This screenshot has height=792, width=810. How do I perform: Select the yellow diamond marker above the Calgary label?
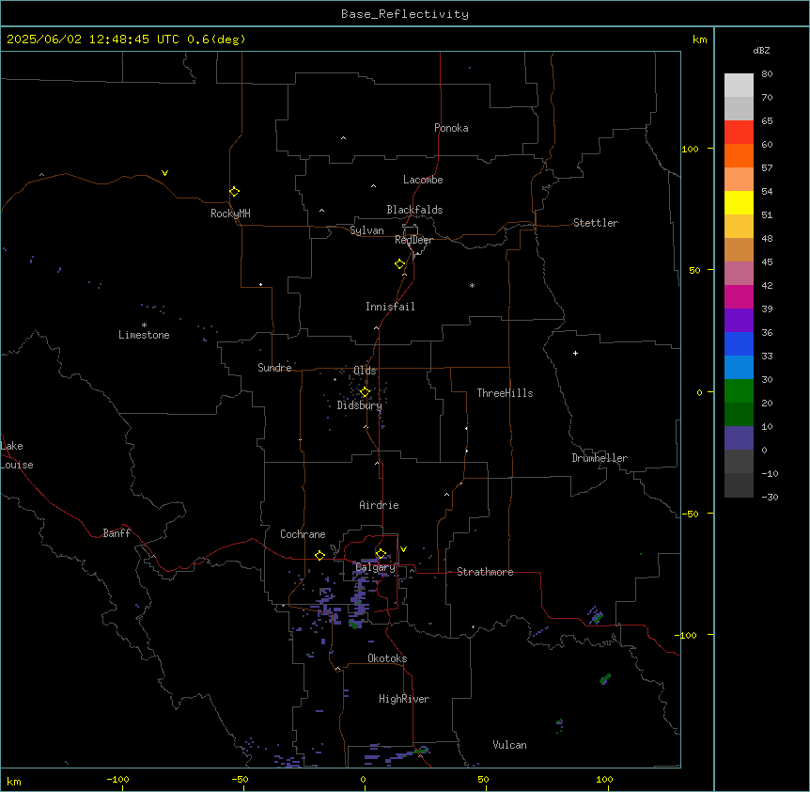(381, 554)
